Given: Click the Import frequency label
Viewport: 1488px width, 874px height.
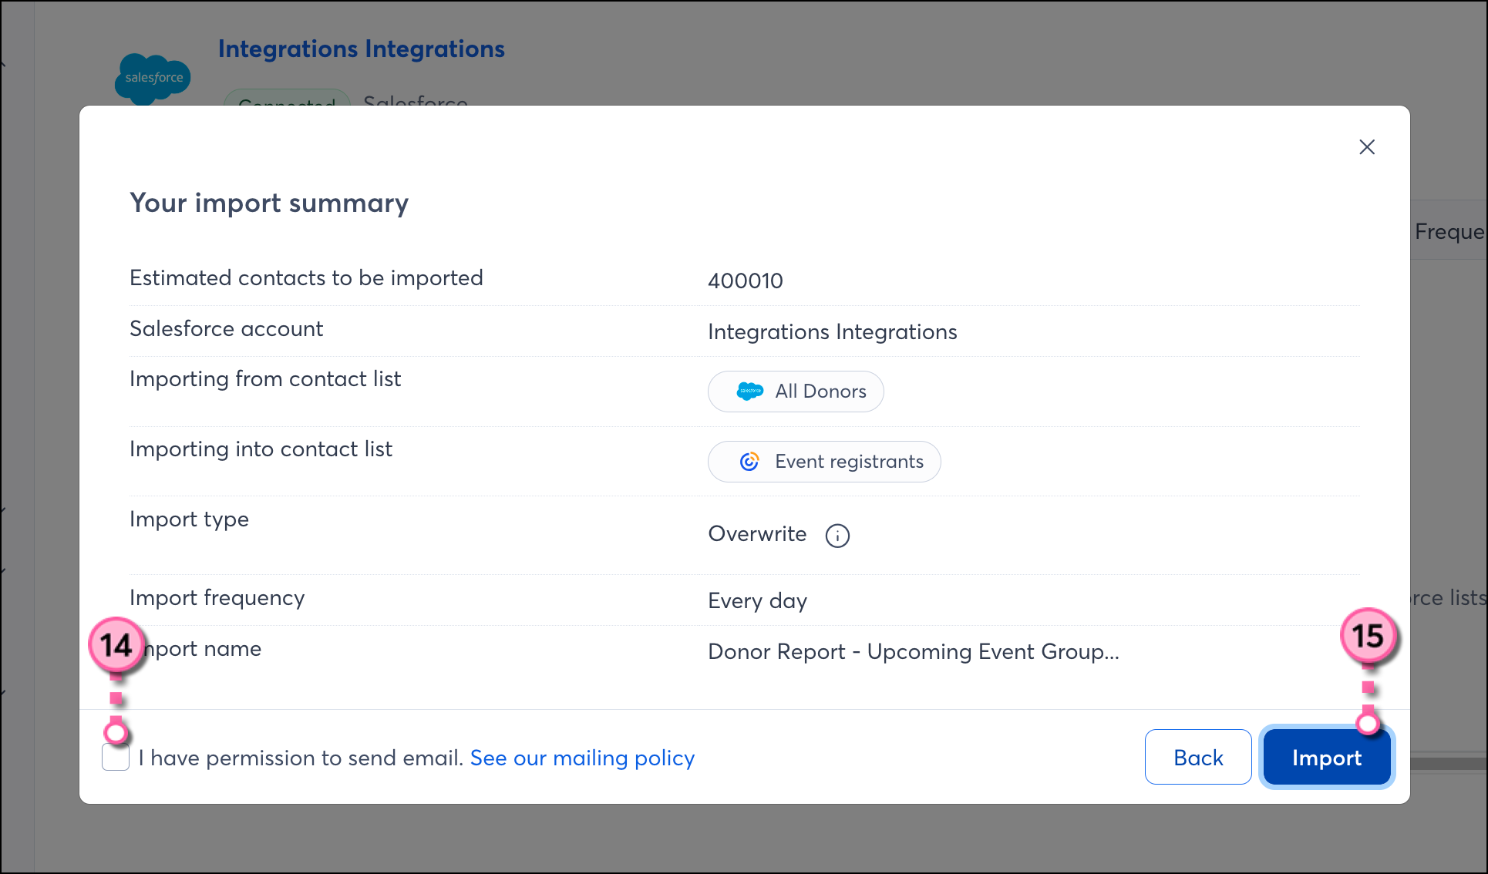Looking at the screenshot, I should tap(217, 598).
